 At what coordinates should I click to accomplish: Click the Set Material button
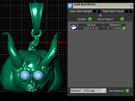coord(116,91)
